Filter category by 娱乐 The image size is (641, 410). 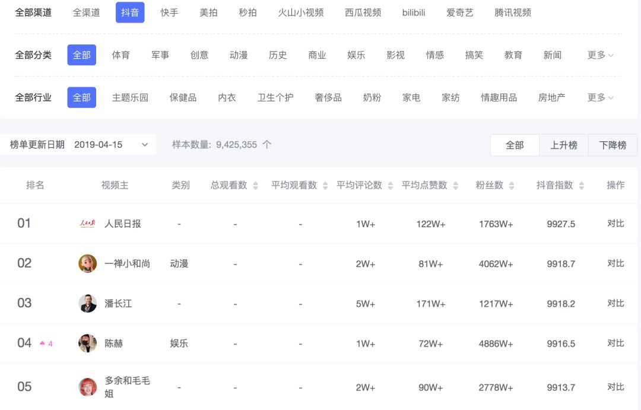coord(357,55)
